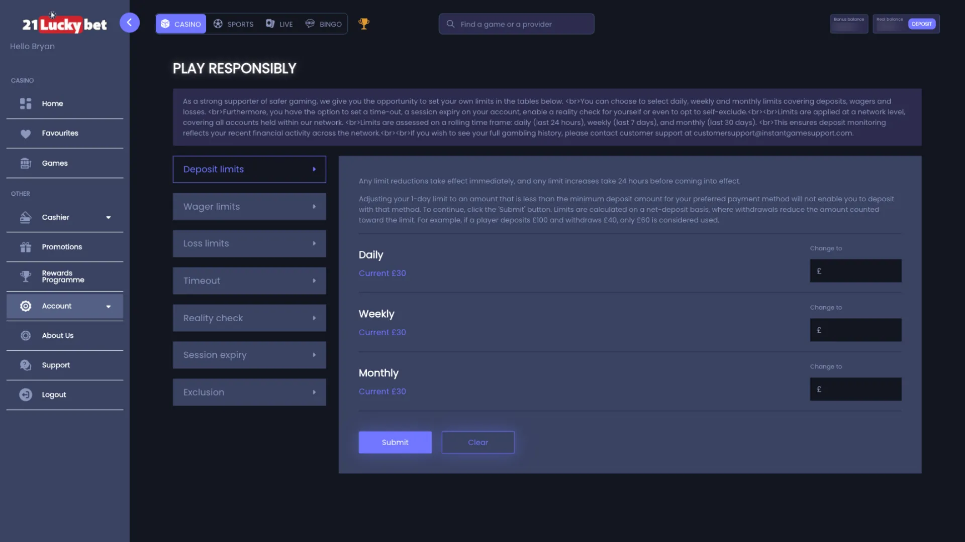The width and height of the screenshot is (965, 542).
Task: Select the Sports icon in top bar
Action: click(x=218, y=24)
